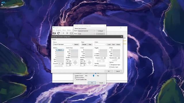Close the Dolphin Controller Configuration window
This screenshot has height=103, width=184.
[105, 26]
